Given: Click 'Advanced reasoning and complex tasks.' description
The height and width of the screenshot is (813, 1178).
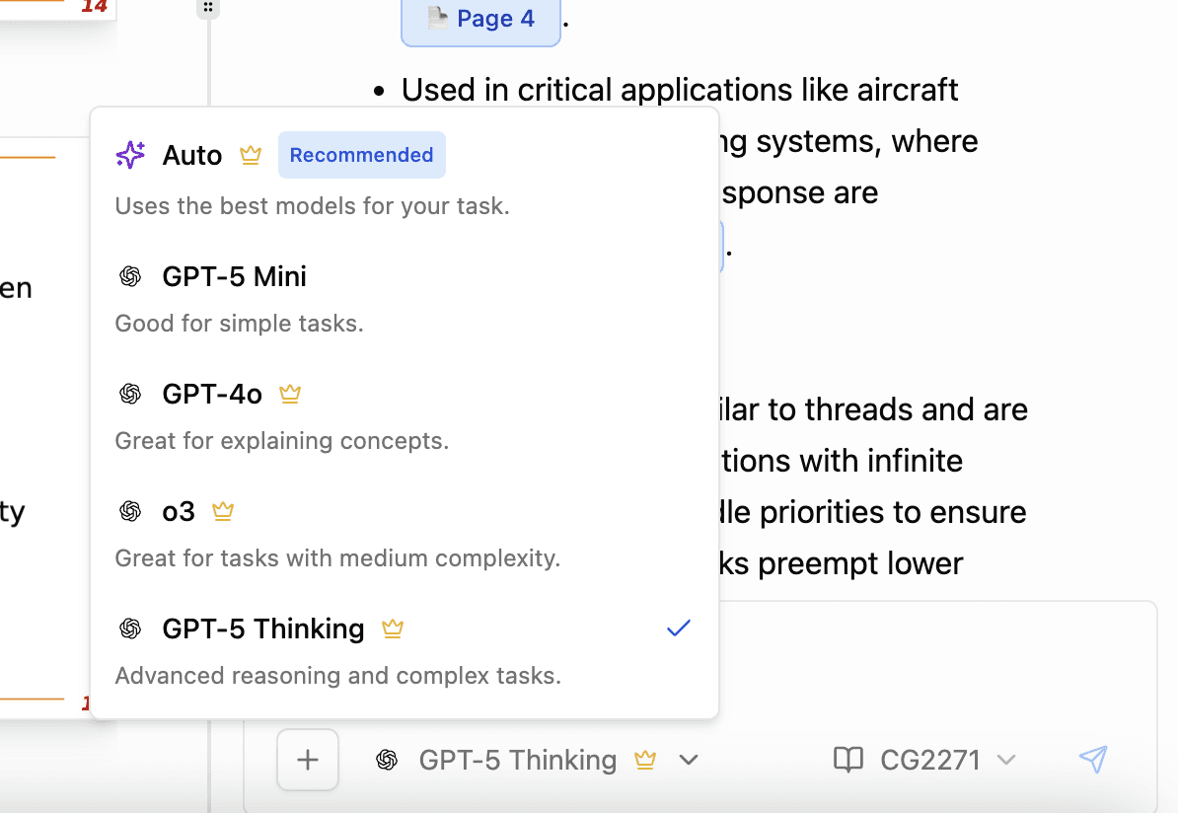Looking at the screenshot, I should pyautogui.click(x=338, y=676).
